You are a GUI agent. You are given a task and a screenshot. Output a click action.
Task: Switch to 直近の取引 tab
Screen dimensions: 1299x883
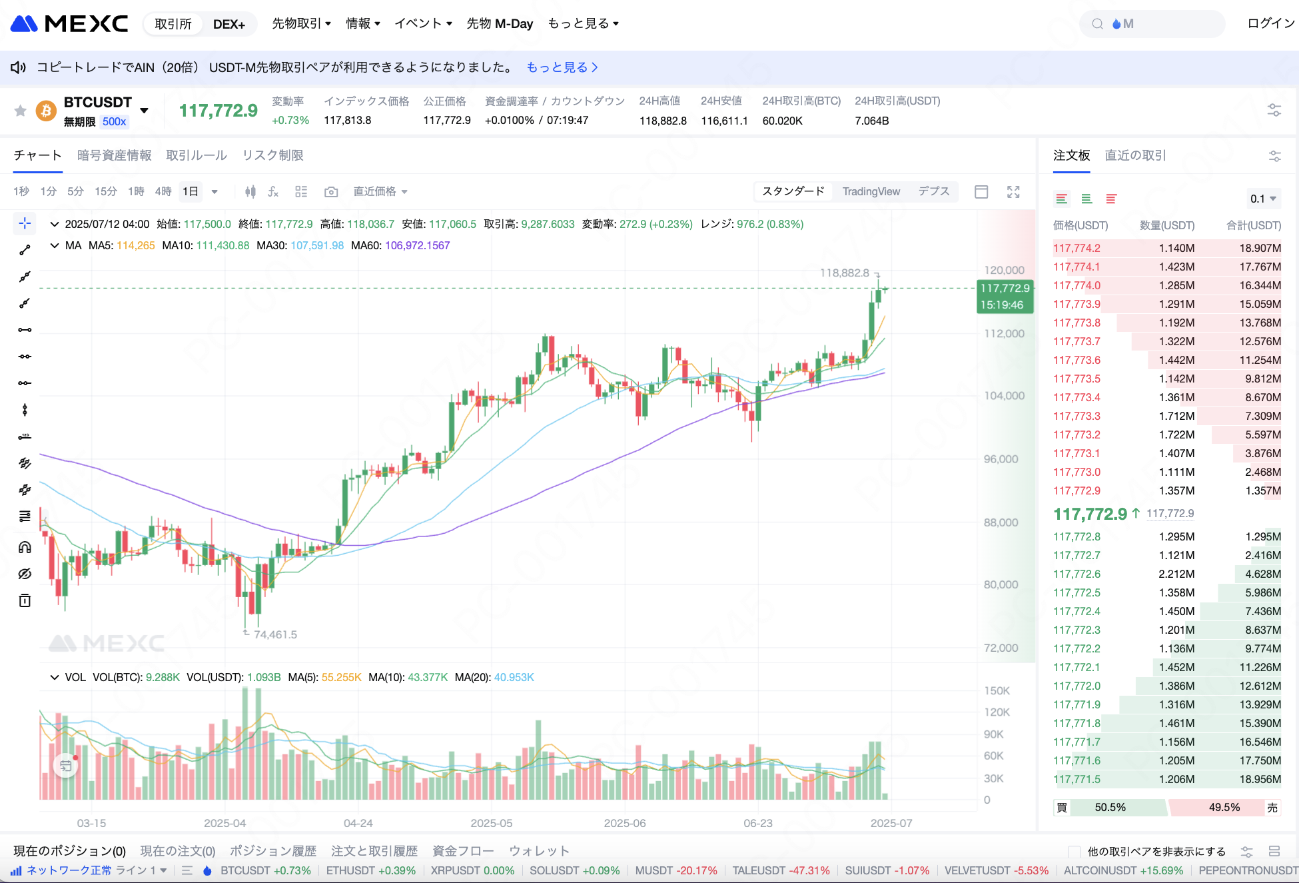(x=1135, y=155)
